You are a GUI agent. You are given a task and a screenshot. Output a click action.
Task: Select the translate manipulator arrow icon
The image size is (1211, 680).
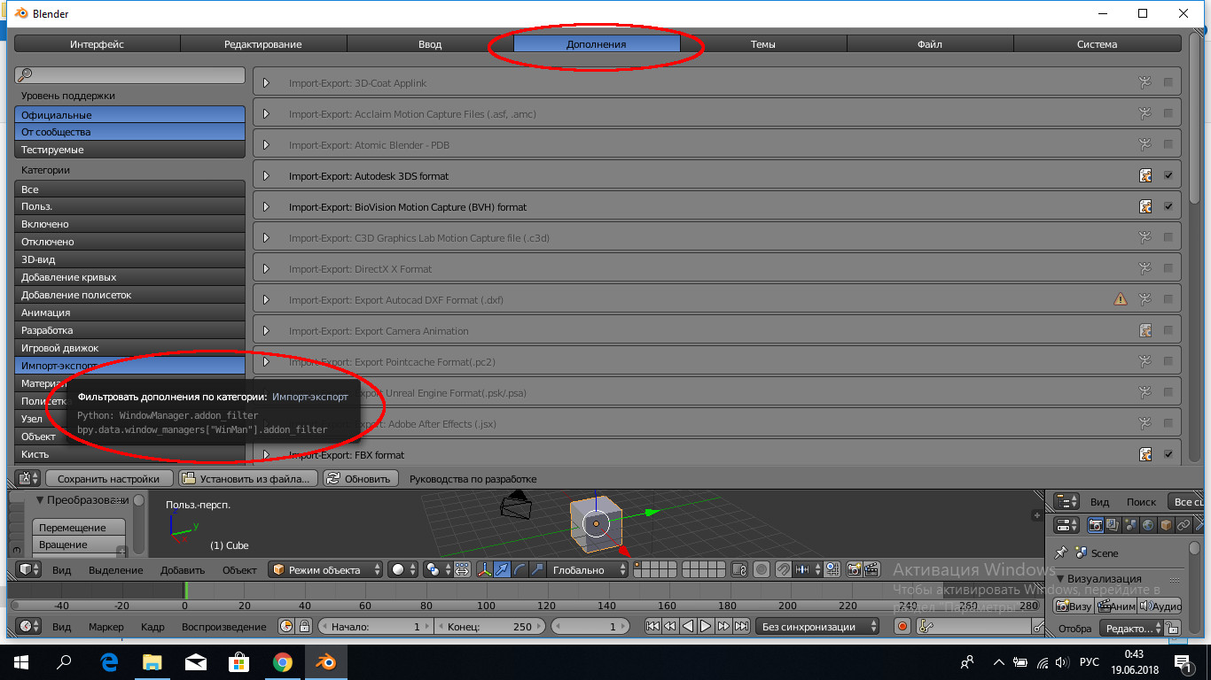click(x=503, y=570)
